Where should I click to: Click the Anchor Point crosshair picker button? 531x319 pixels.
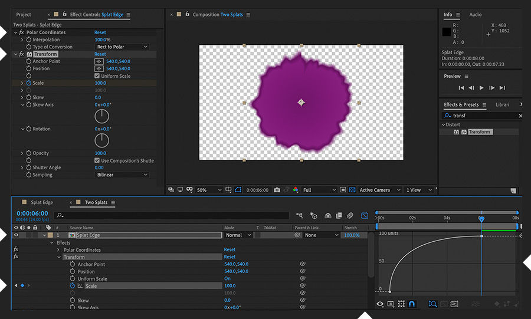click(99, 61)
